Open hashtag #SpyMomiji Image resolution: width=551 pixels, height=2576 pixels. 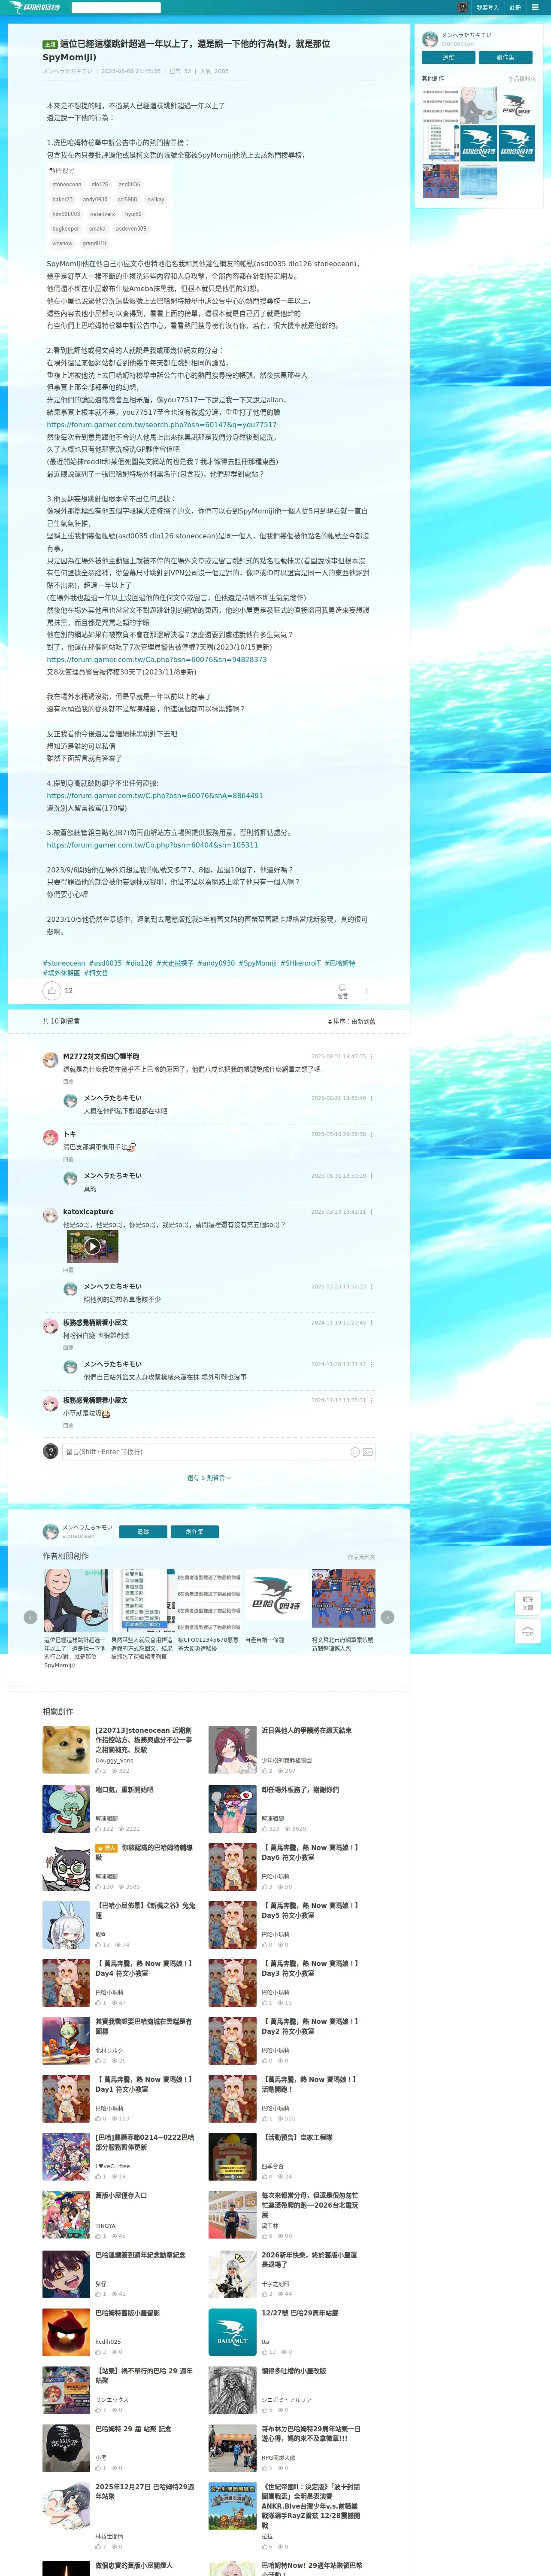tap(257, 963)
